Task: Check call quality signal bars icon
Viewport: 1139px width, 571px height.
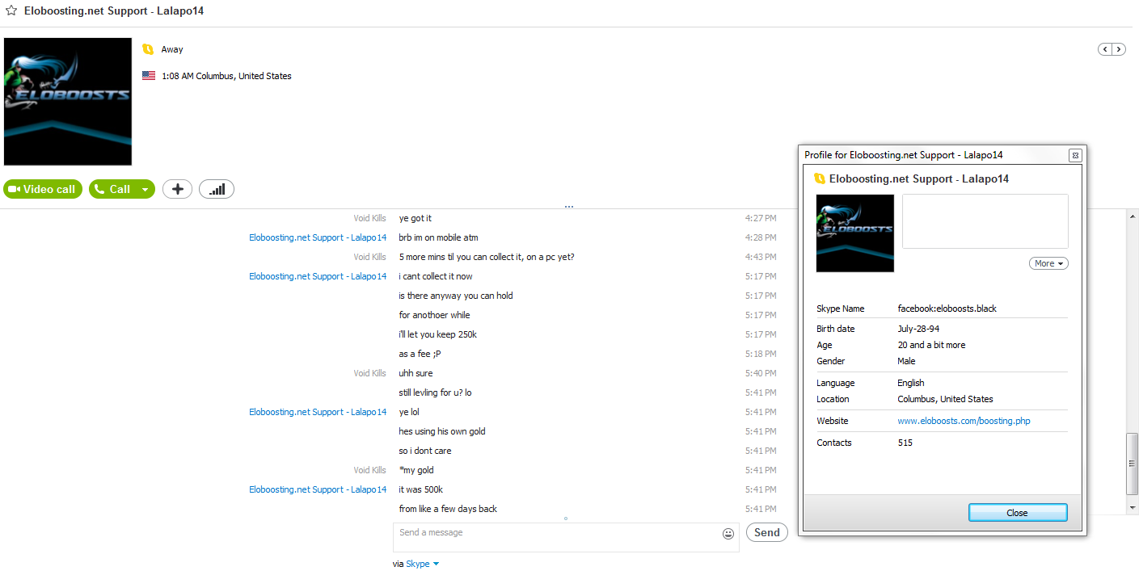Action: click(217, 189)
